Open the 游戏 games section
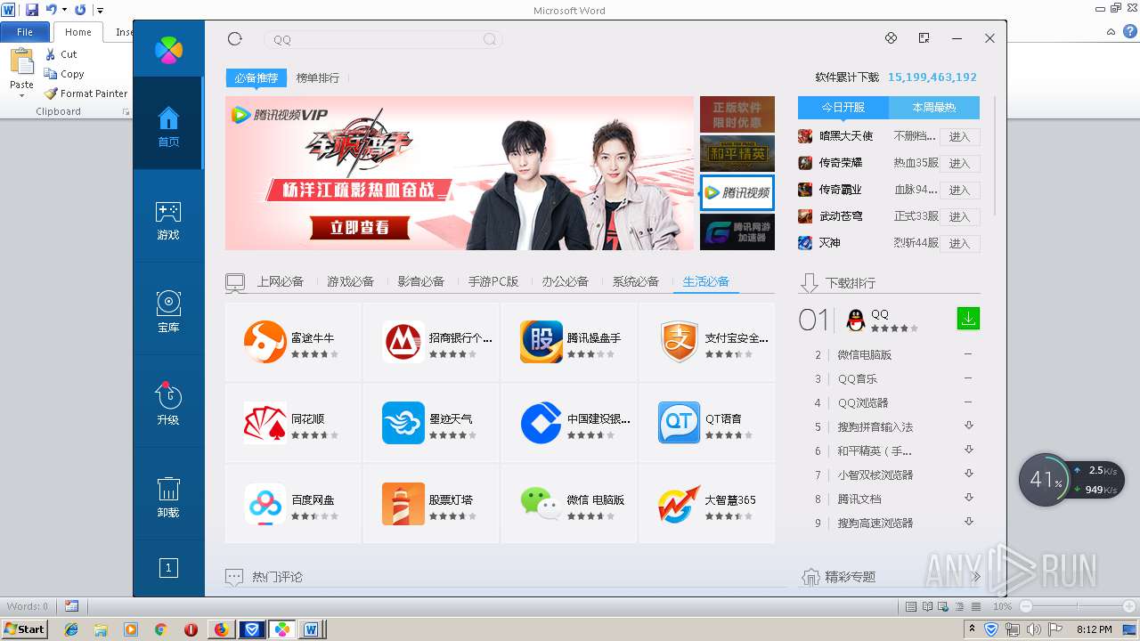1140x641 pixels. [x=168, y=221]
